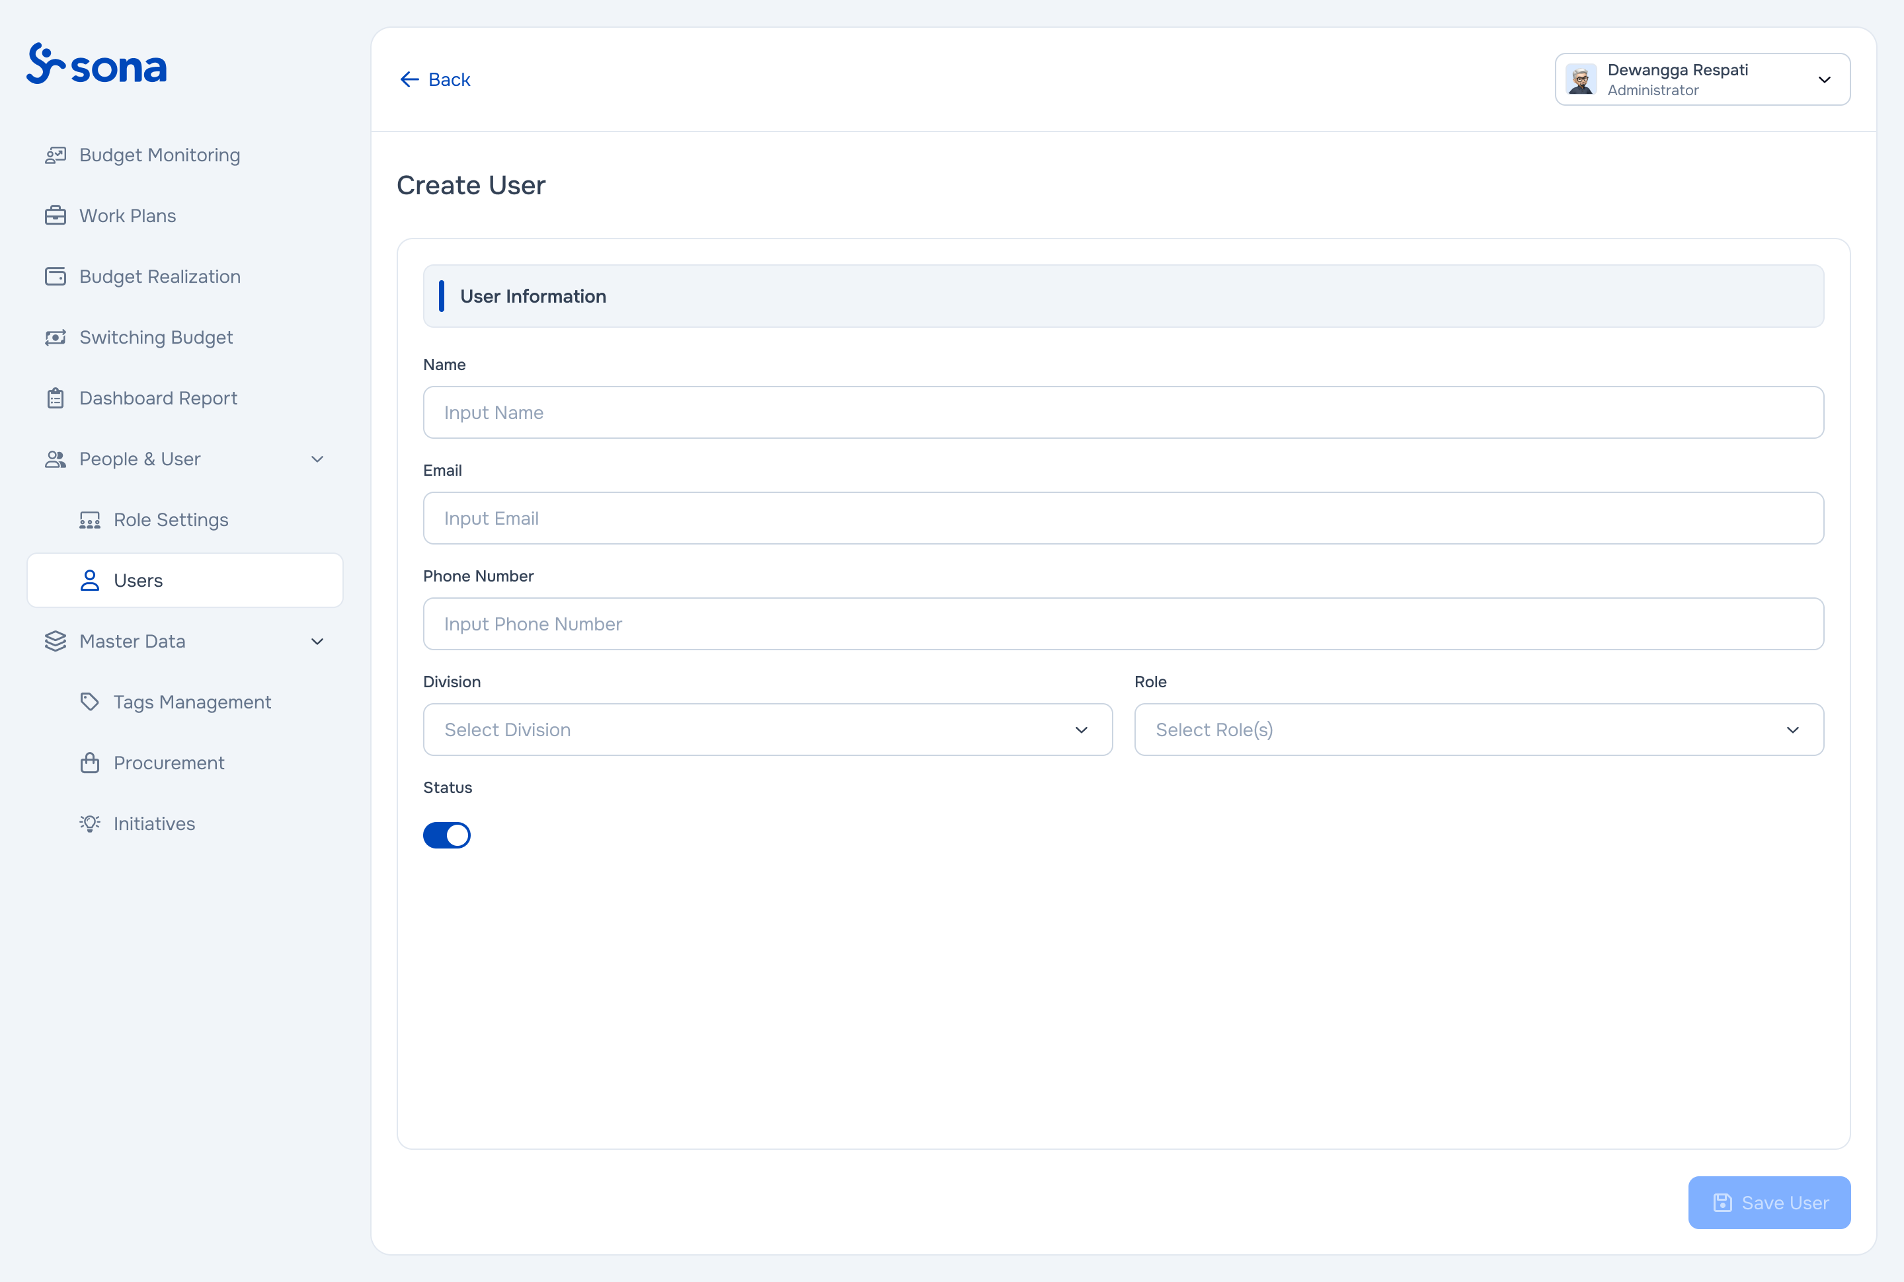Toggle the Status switch off
Image resolution: width=1904 pixels, height=1282 pixels.
pyautogui.click(x=446, y=835)
